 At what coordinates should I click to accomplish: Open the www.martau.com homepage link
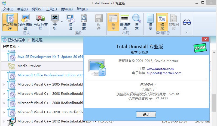160,69
